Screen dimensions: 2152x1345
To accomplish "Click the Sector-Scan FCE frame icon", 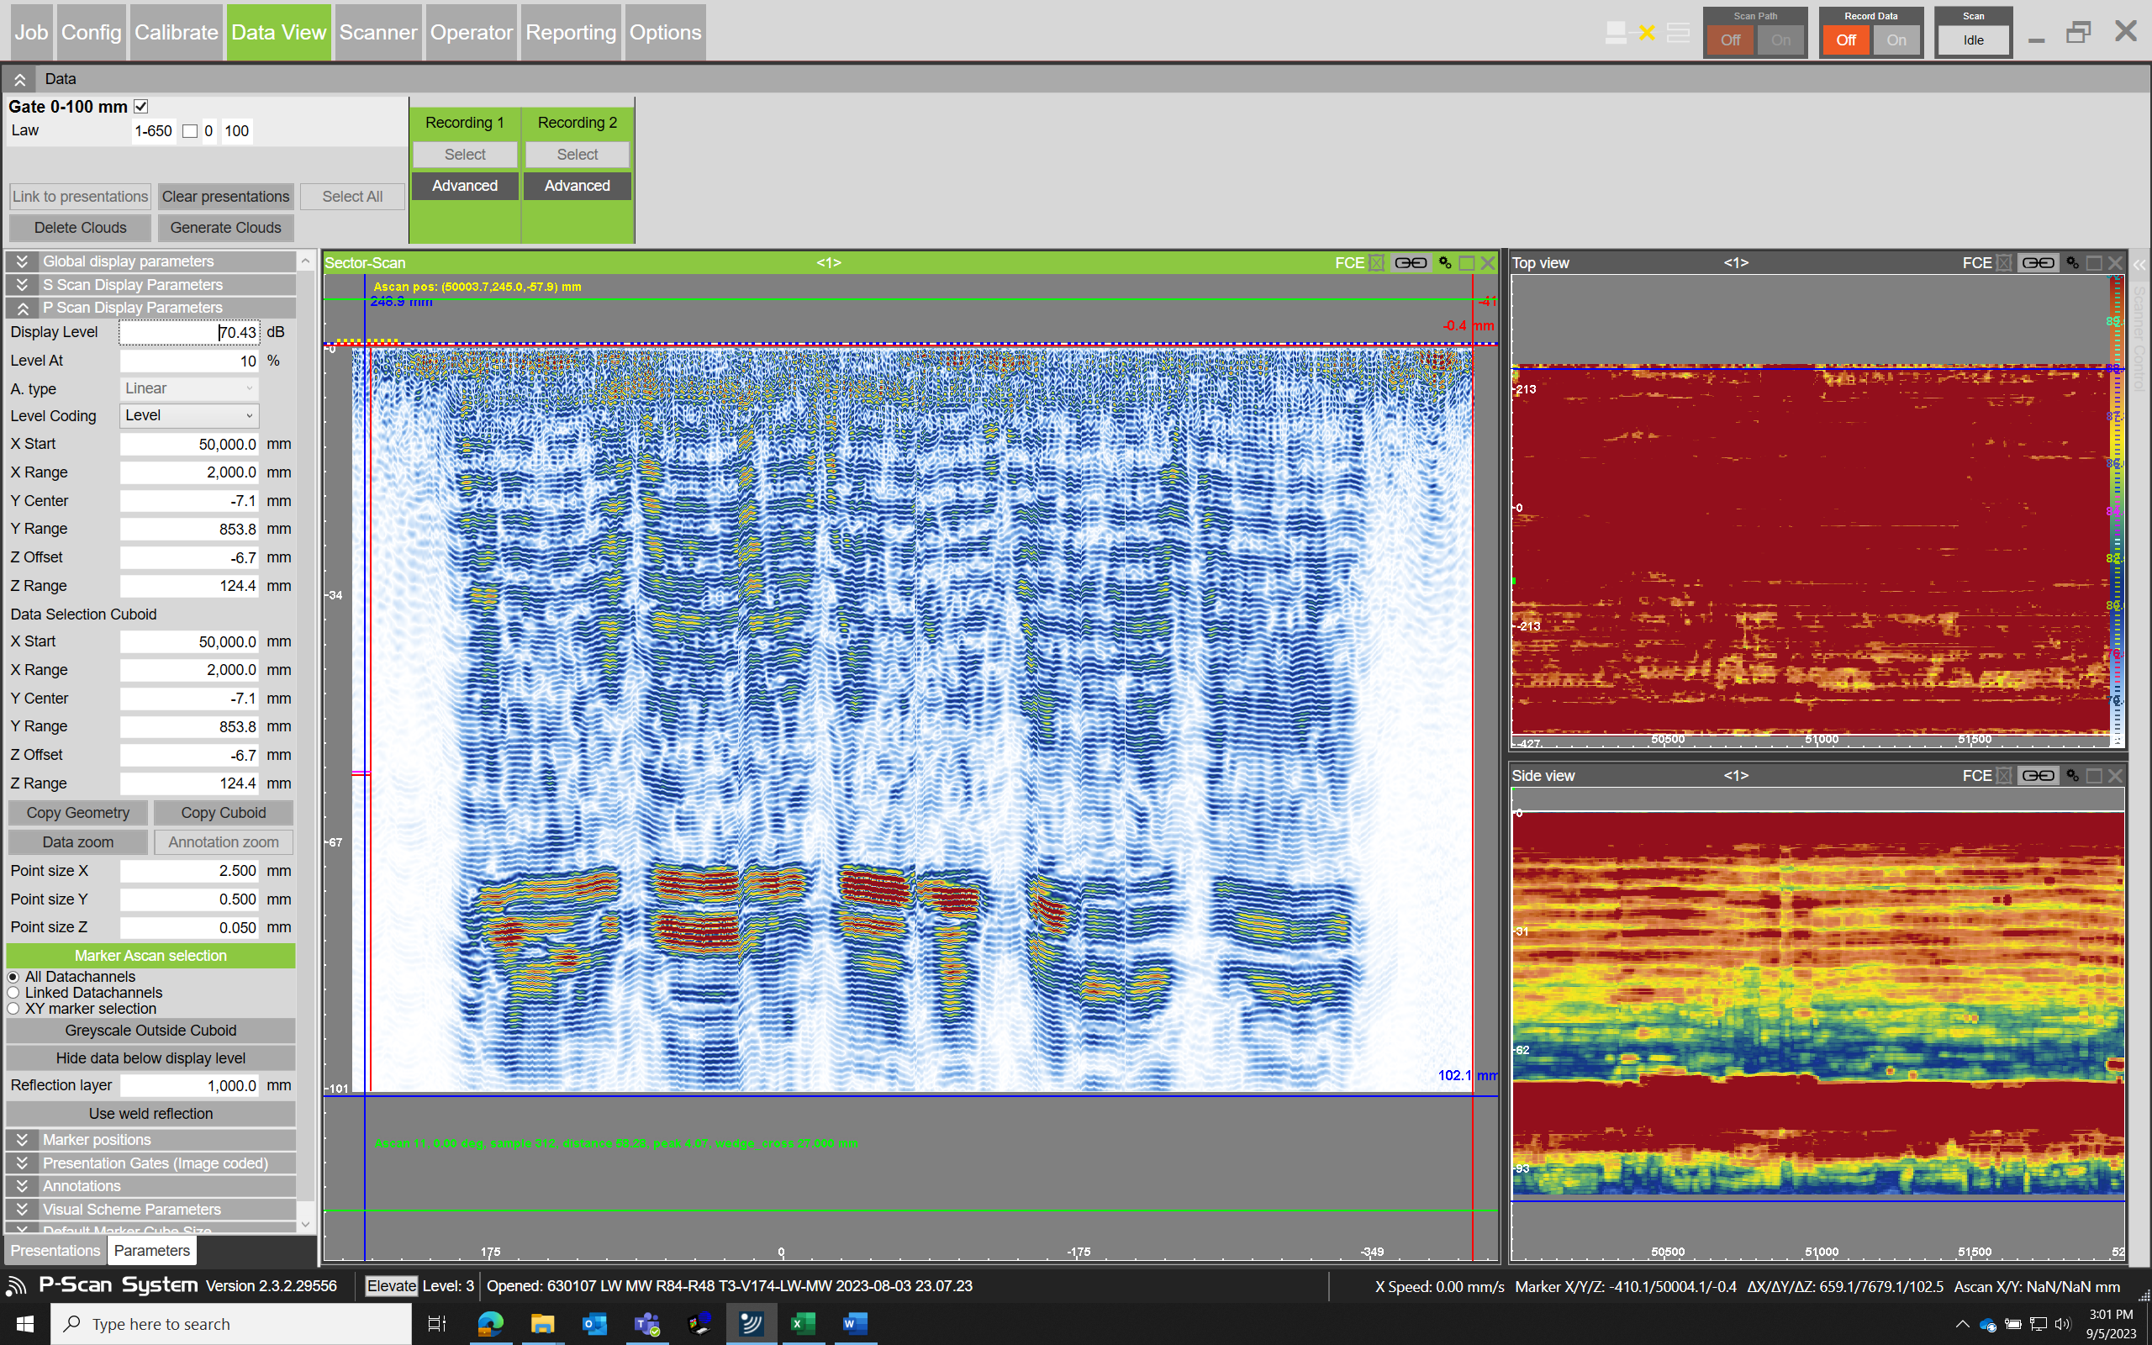I will pyautogui.click(x=1377, y=262).
